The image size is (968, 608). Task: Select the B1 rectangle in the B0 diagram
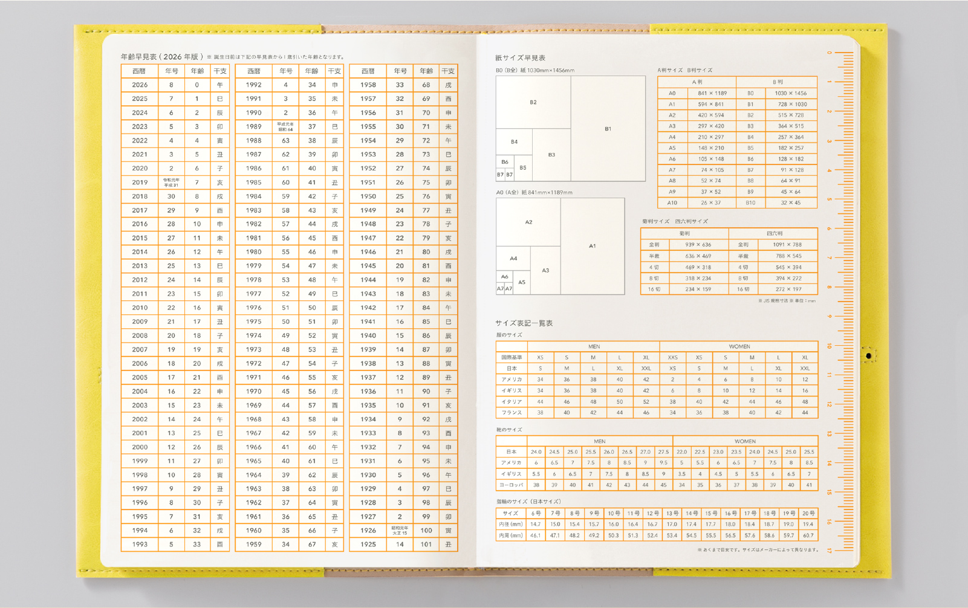608,129
